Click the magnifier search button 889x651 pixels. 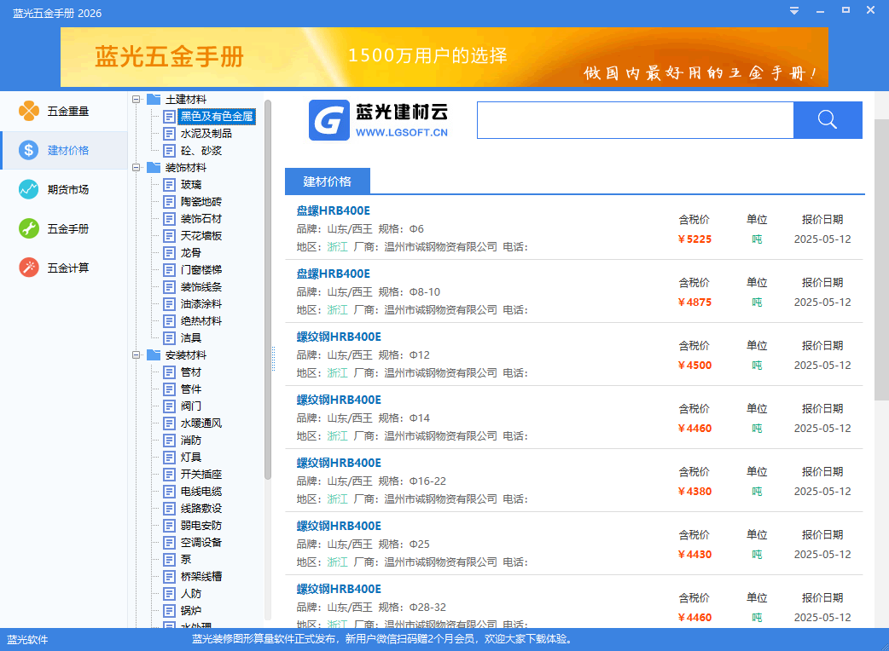[827, 120]
